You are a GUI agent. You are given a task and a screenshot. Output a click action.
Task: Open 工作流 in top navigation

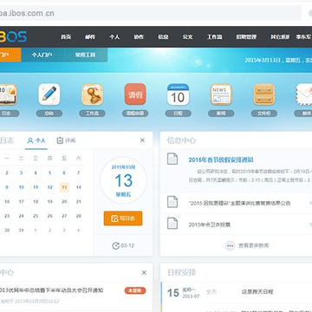(215, 37)
